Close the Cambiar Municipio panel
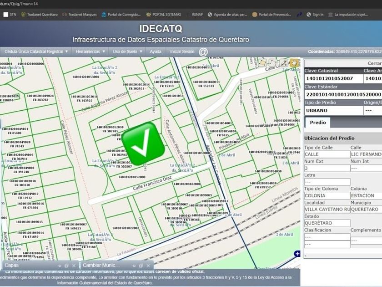This screenshot has width=382, height=287. pyautogui.click(x=147, y=265)
